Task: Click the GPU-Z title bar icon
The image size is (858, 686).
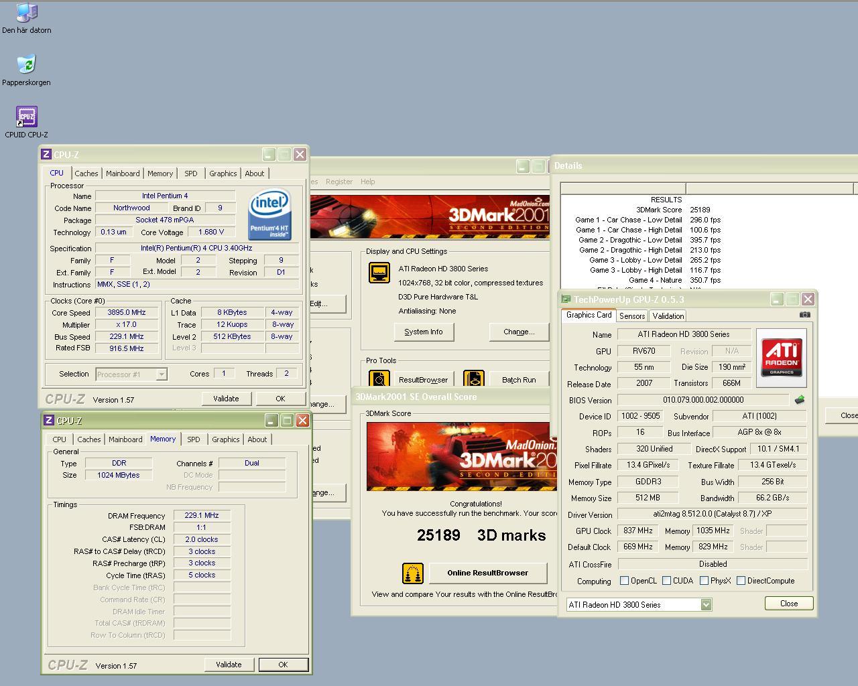Action: coord(566,299)
